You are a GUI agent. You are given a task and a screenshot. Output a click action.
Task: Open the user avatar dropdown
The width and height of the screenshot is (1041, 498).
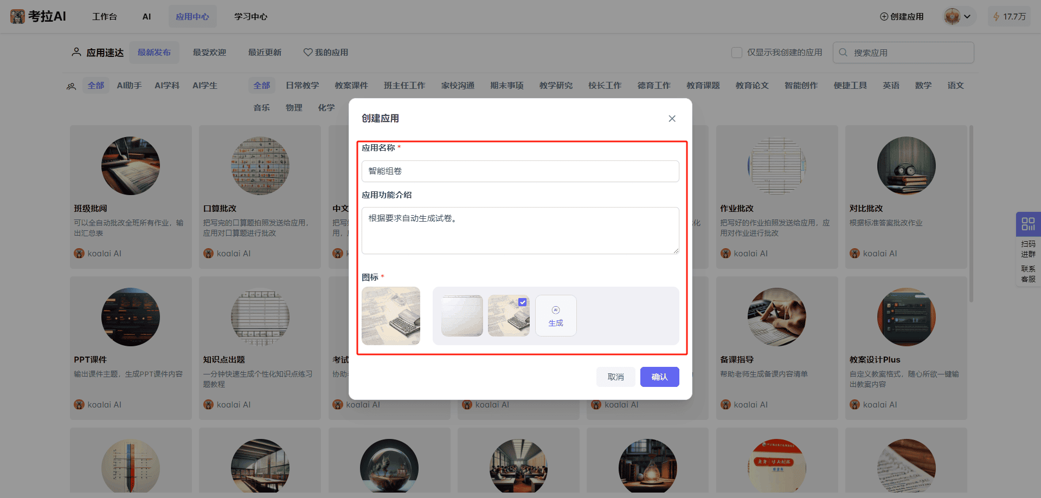[x=959, y=16]
